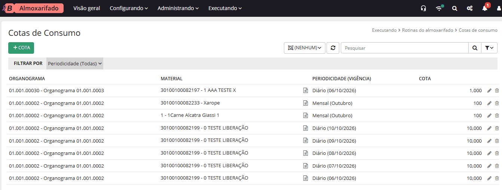Delete the Xarope quota
502x190 pixels.
[497, 103]
